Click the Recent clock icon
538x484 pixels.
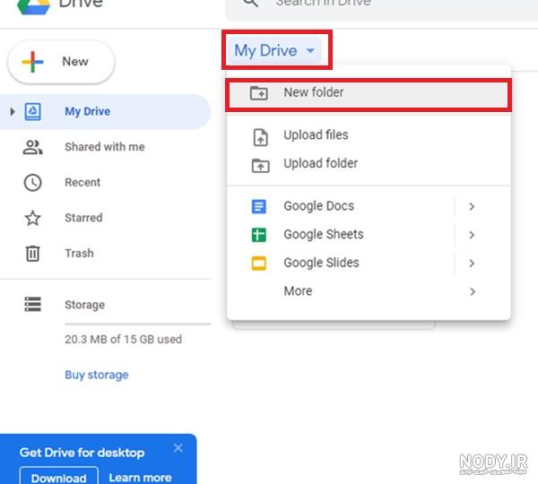point(32,183)
